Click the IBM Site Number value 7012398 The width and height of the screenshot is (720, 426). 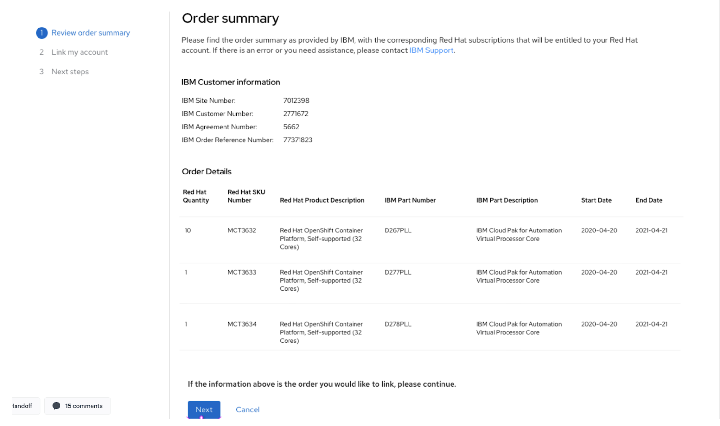(296, 101)
